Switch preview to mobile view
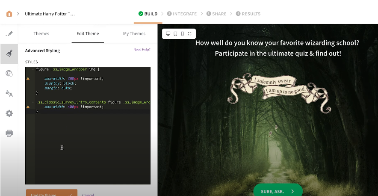Viewport: 378px width, 196px height. (x=183, y=33)
